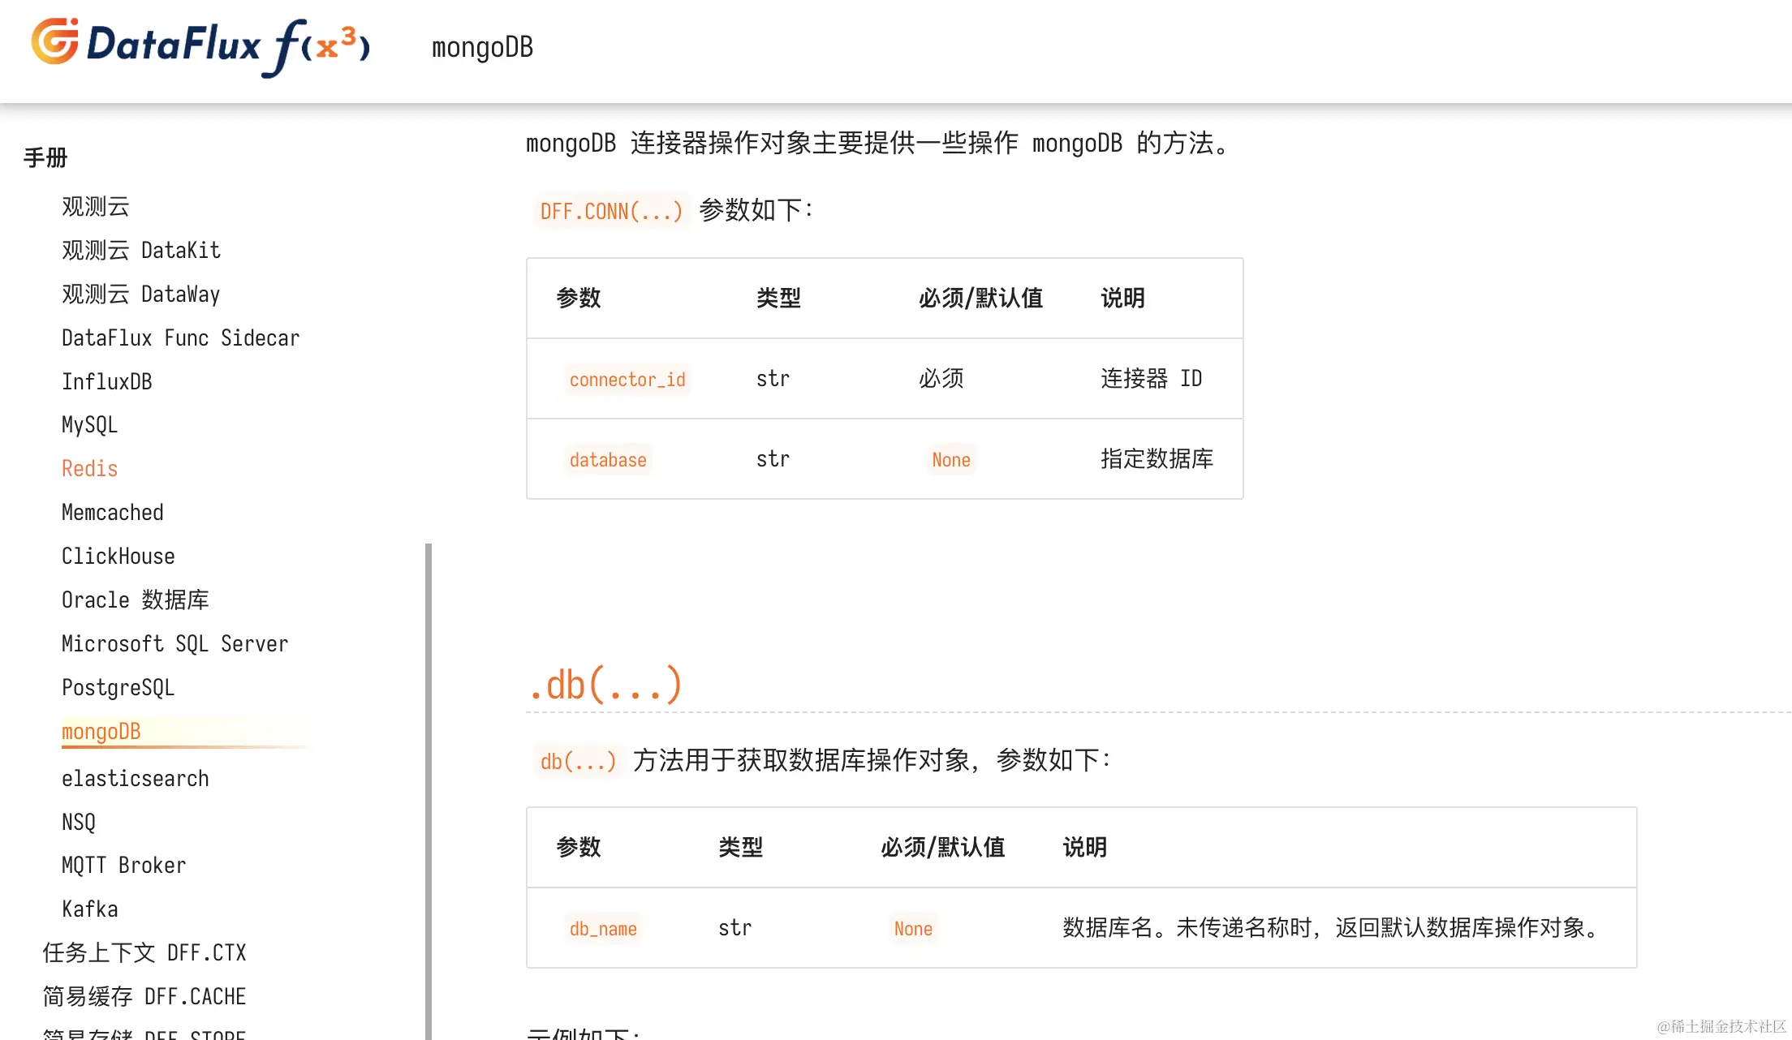Viewport: 1792px width, 1040px height.
Task: Select InfluxDB in the sidebar
Action: click(106, 381)
